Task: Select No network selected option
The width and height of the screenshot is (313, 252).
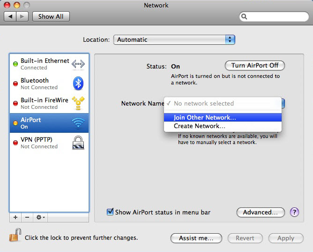Action: click(203, 103)
